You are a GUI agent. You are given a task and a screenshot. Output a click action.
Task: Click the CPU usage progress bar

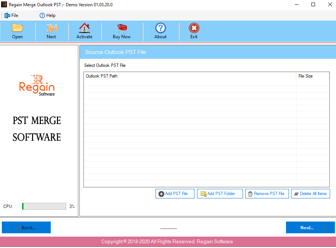[44, 206]
